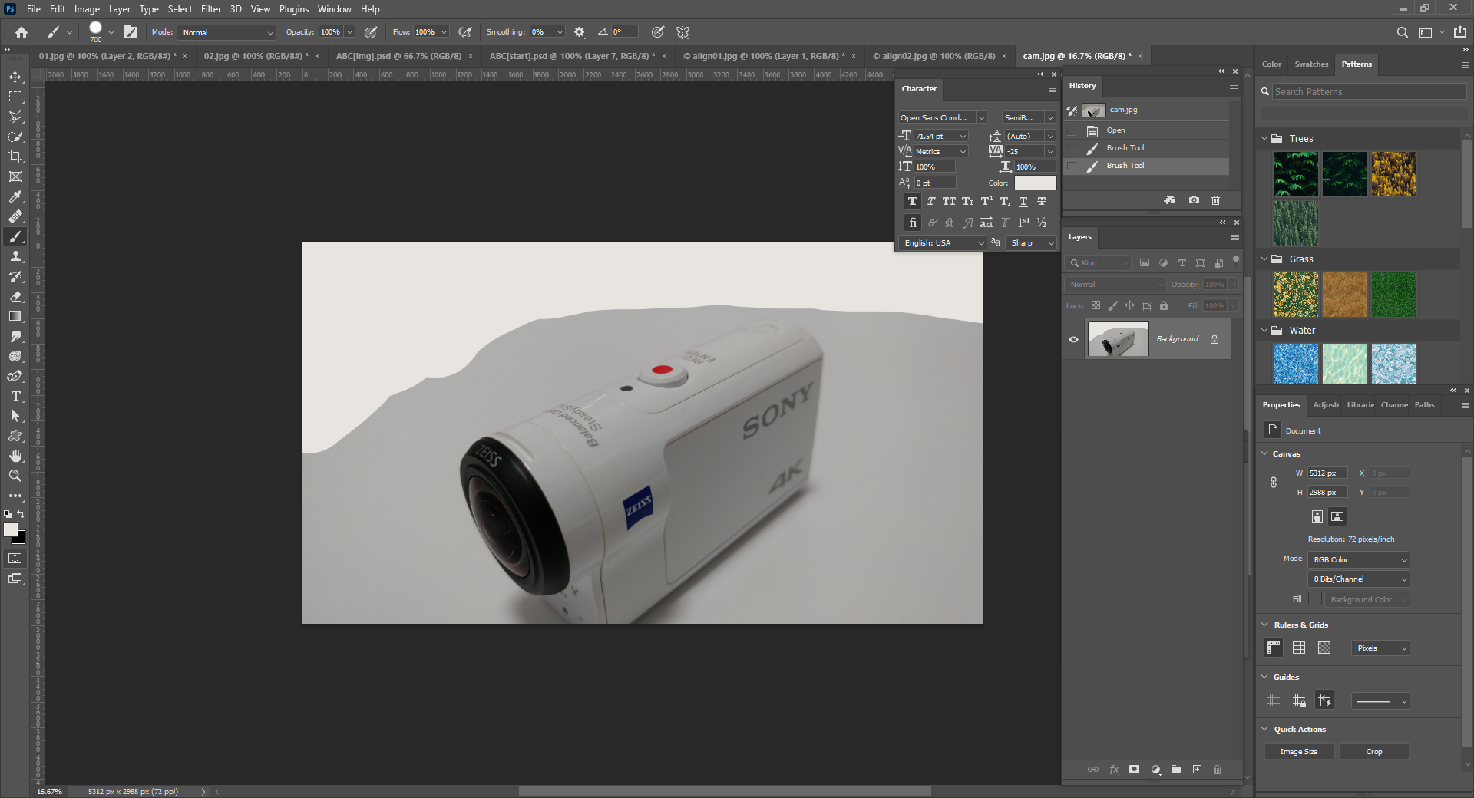Open the brush settings panel icon
This screenshot has width=1474, height=798.
pyautogui.click(x=131, y=32)
